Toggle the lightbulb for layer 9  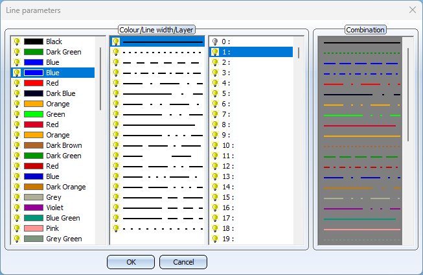[x=215, y=135]
